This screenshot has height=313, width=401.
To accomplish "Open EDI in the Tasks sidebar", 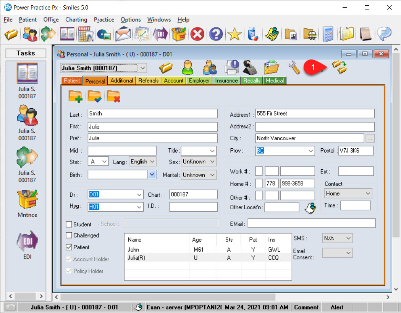I will click(27, 245).
